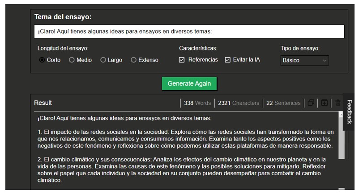Set essay length to Largo

(x=103, y=60)
